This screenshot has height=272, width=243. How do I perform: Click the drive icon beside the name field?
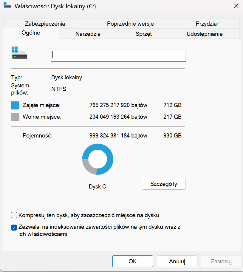click(x=19, y=53)
